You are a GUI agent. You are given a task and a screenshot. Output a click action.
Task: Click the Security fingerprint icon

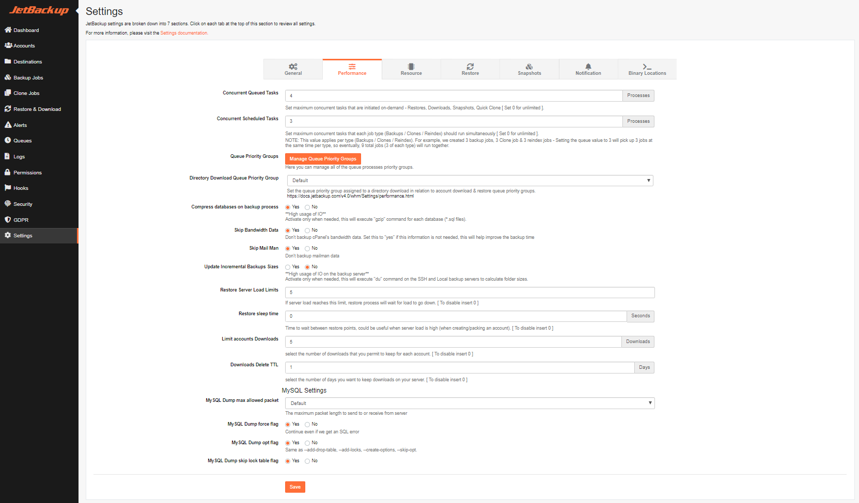[8, 204]
